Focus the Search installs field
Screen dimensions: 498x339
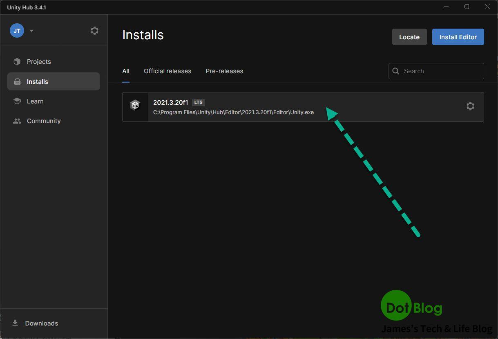(436, 71)
